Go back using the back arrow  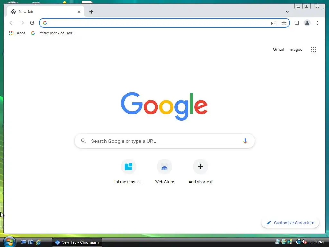pyautogui.click(x=12, y=23)
